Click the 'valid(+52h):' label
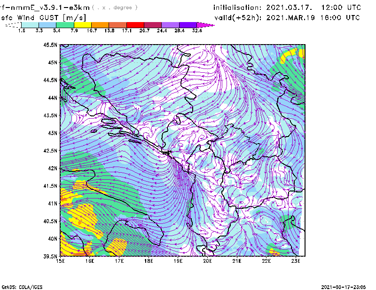376x290 pixels. point(238,18)
